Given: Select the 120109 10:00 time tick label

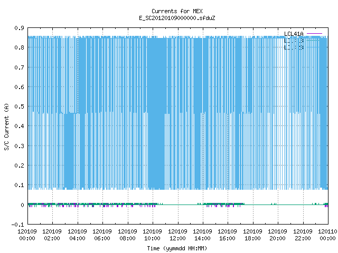Looking at the screenshot, I should (x=152, y=235).
